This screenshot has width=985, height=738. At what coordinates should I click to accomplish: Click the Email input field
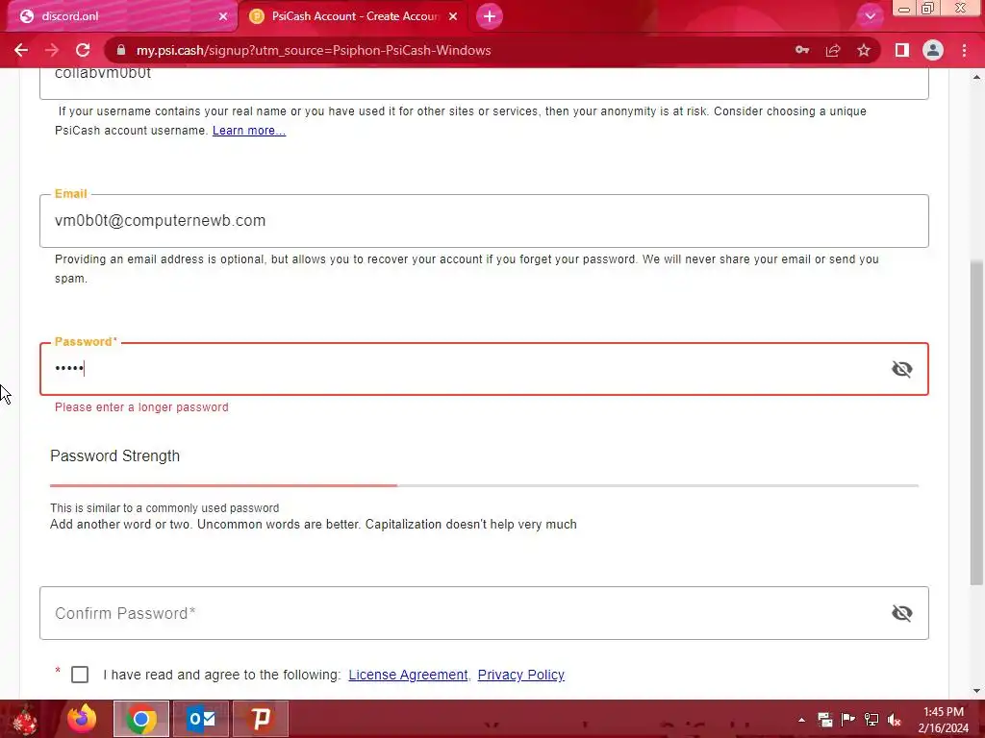click(x=484, y=221)
